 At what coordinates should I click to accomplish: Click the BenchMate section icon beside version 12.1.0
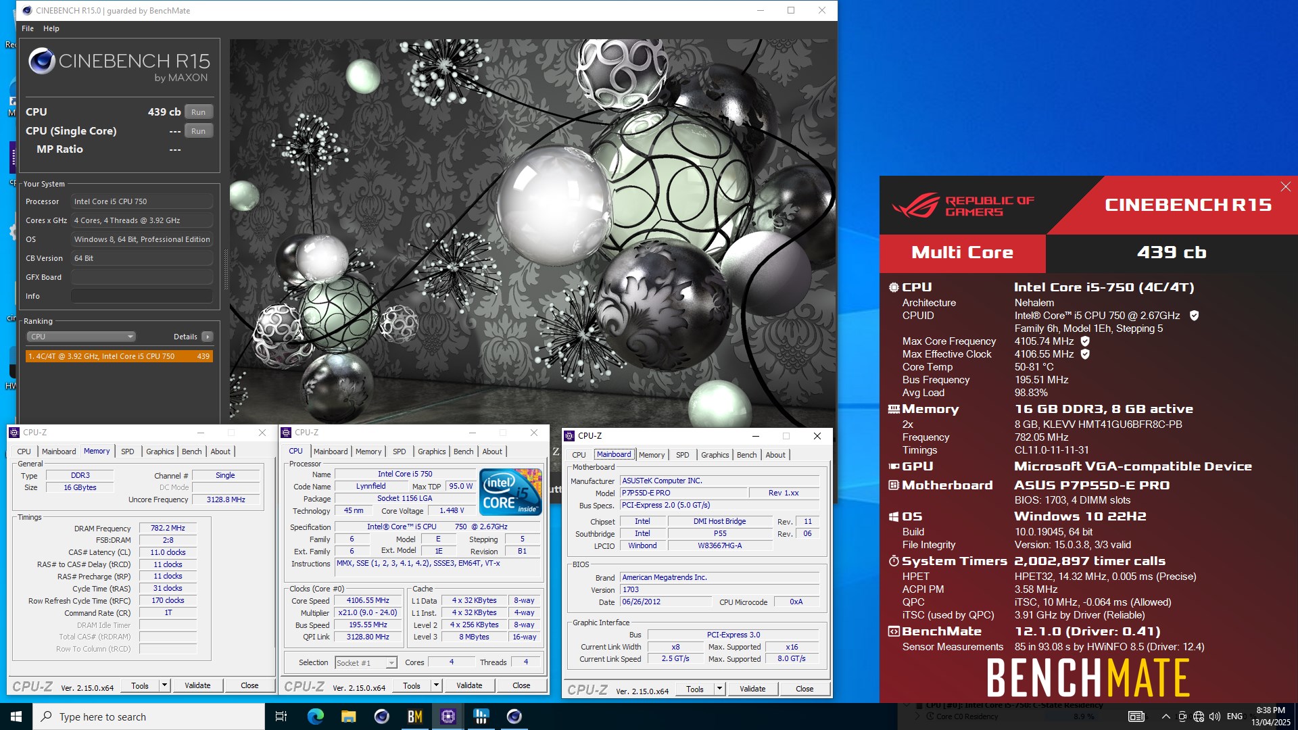(894, 631)
